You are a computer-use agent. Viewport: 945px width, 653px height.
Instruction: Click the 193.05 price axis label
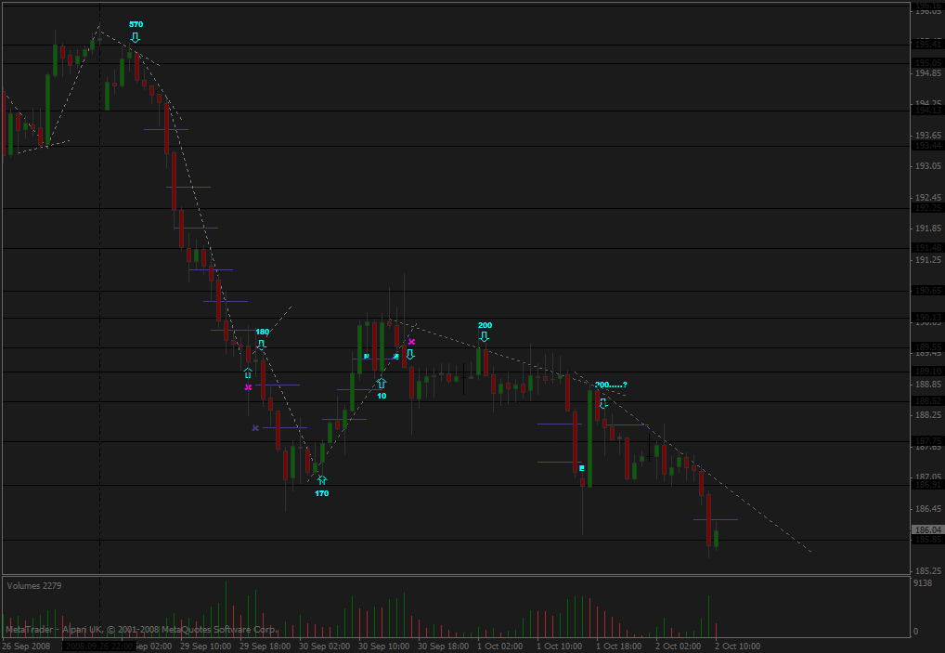coord(928,166)
